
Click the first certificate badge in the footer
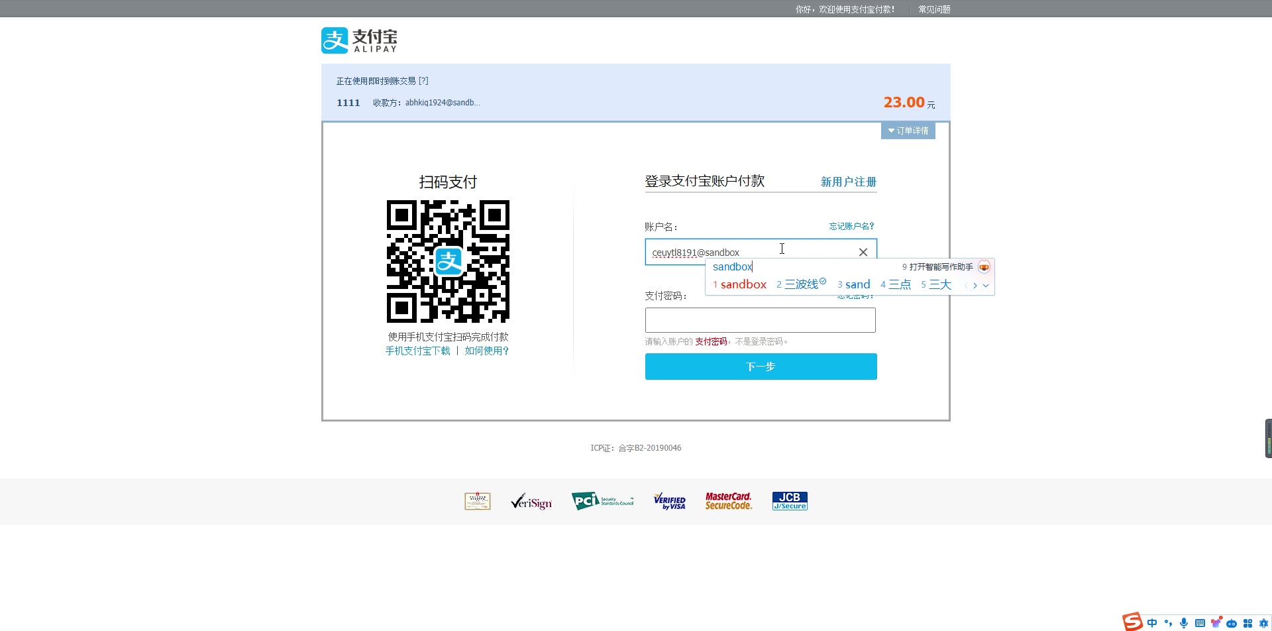pyautogui.click(x=478, y=501)
